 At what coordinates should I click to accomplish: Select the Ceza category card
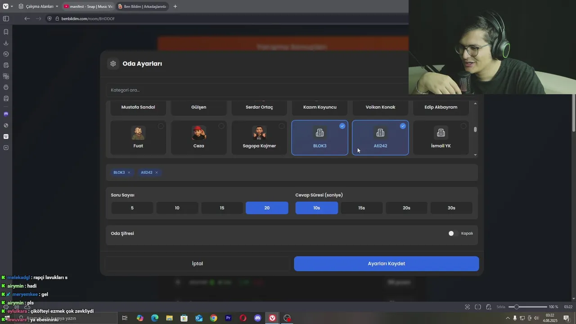coord(198,138)
